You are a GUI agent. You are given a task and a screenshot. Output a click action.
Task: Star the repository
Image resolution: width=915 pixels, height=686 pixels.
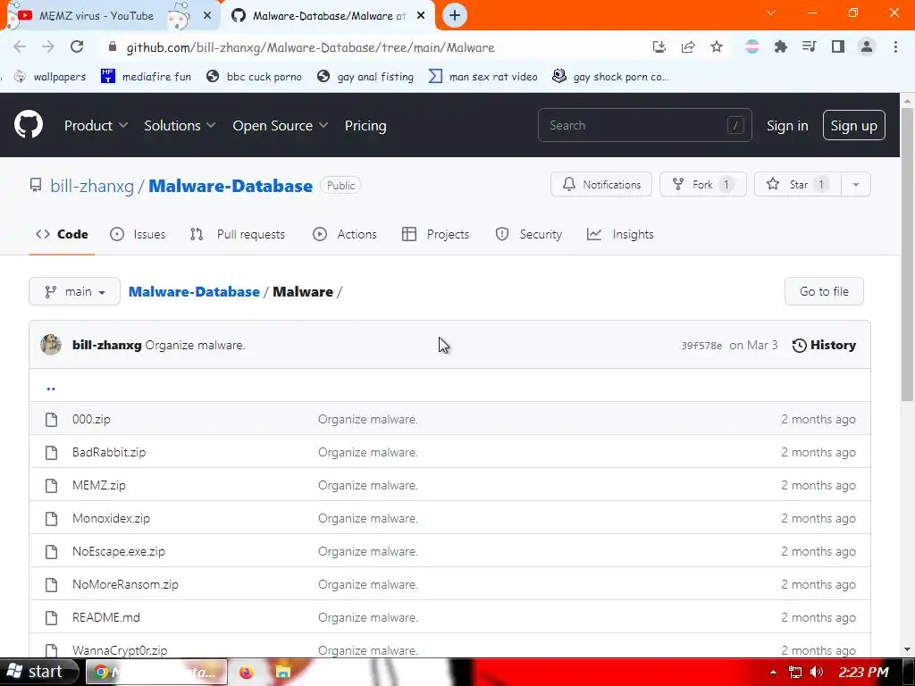(798, 184)
